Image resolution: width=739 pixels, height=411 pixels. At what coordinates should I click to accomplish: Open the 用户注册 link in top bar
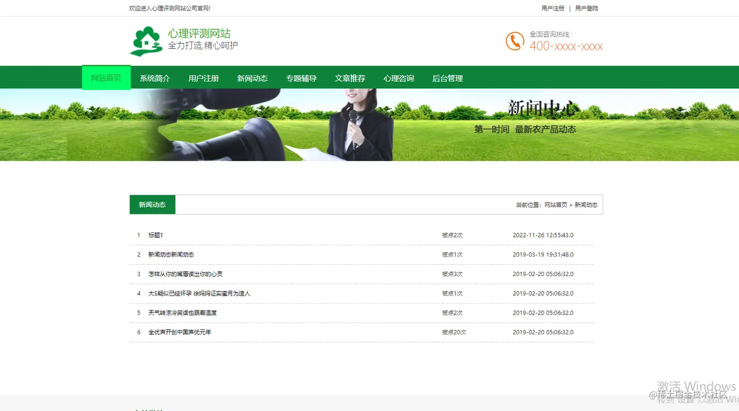tap(553, 8)
